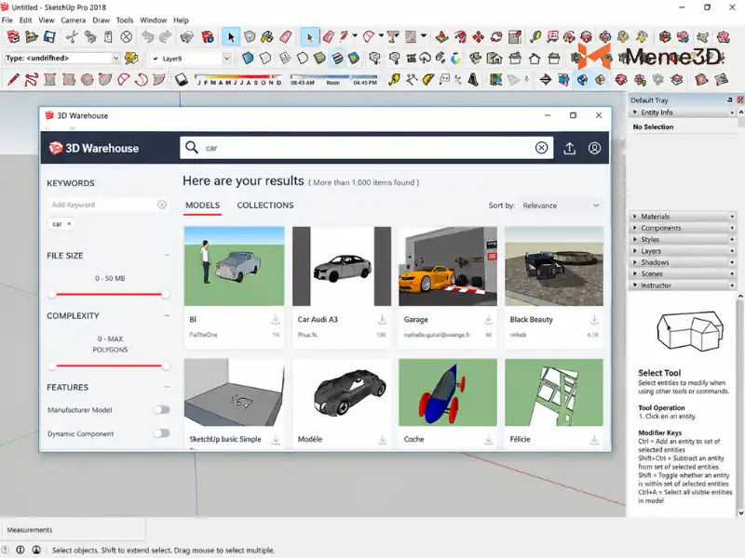
Task: Open the Camera menu
Action: tap(74, 20)
